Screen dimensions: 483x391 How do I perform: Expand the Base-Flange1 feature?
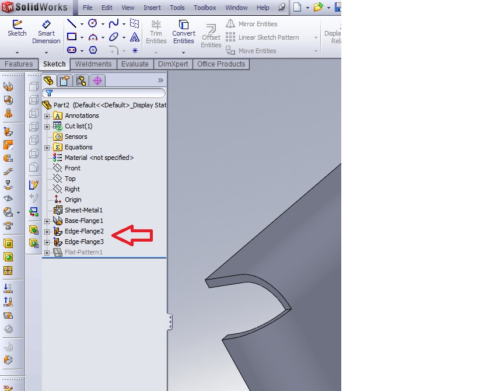(47, 221)
